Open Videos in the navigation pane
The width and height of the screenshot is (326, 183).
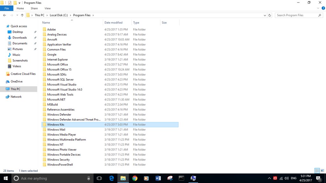pyautogui.click(x=17, y=66)
